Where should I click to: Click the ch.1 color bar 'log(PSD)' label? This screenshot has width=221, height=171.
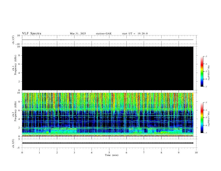coord(209,73)
